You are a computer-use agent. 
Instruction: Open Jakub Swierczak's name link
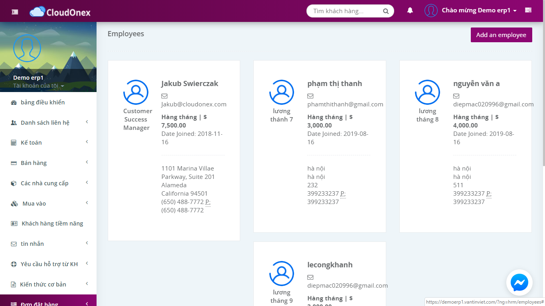coord(190,84)
